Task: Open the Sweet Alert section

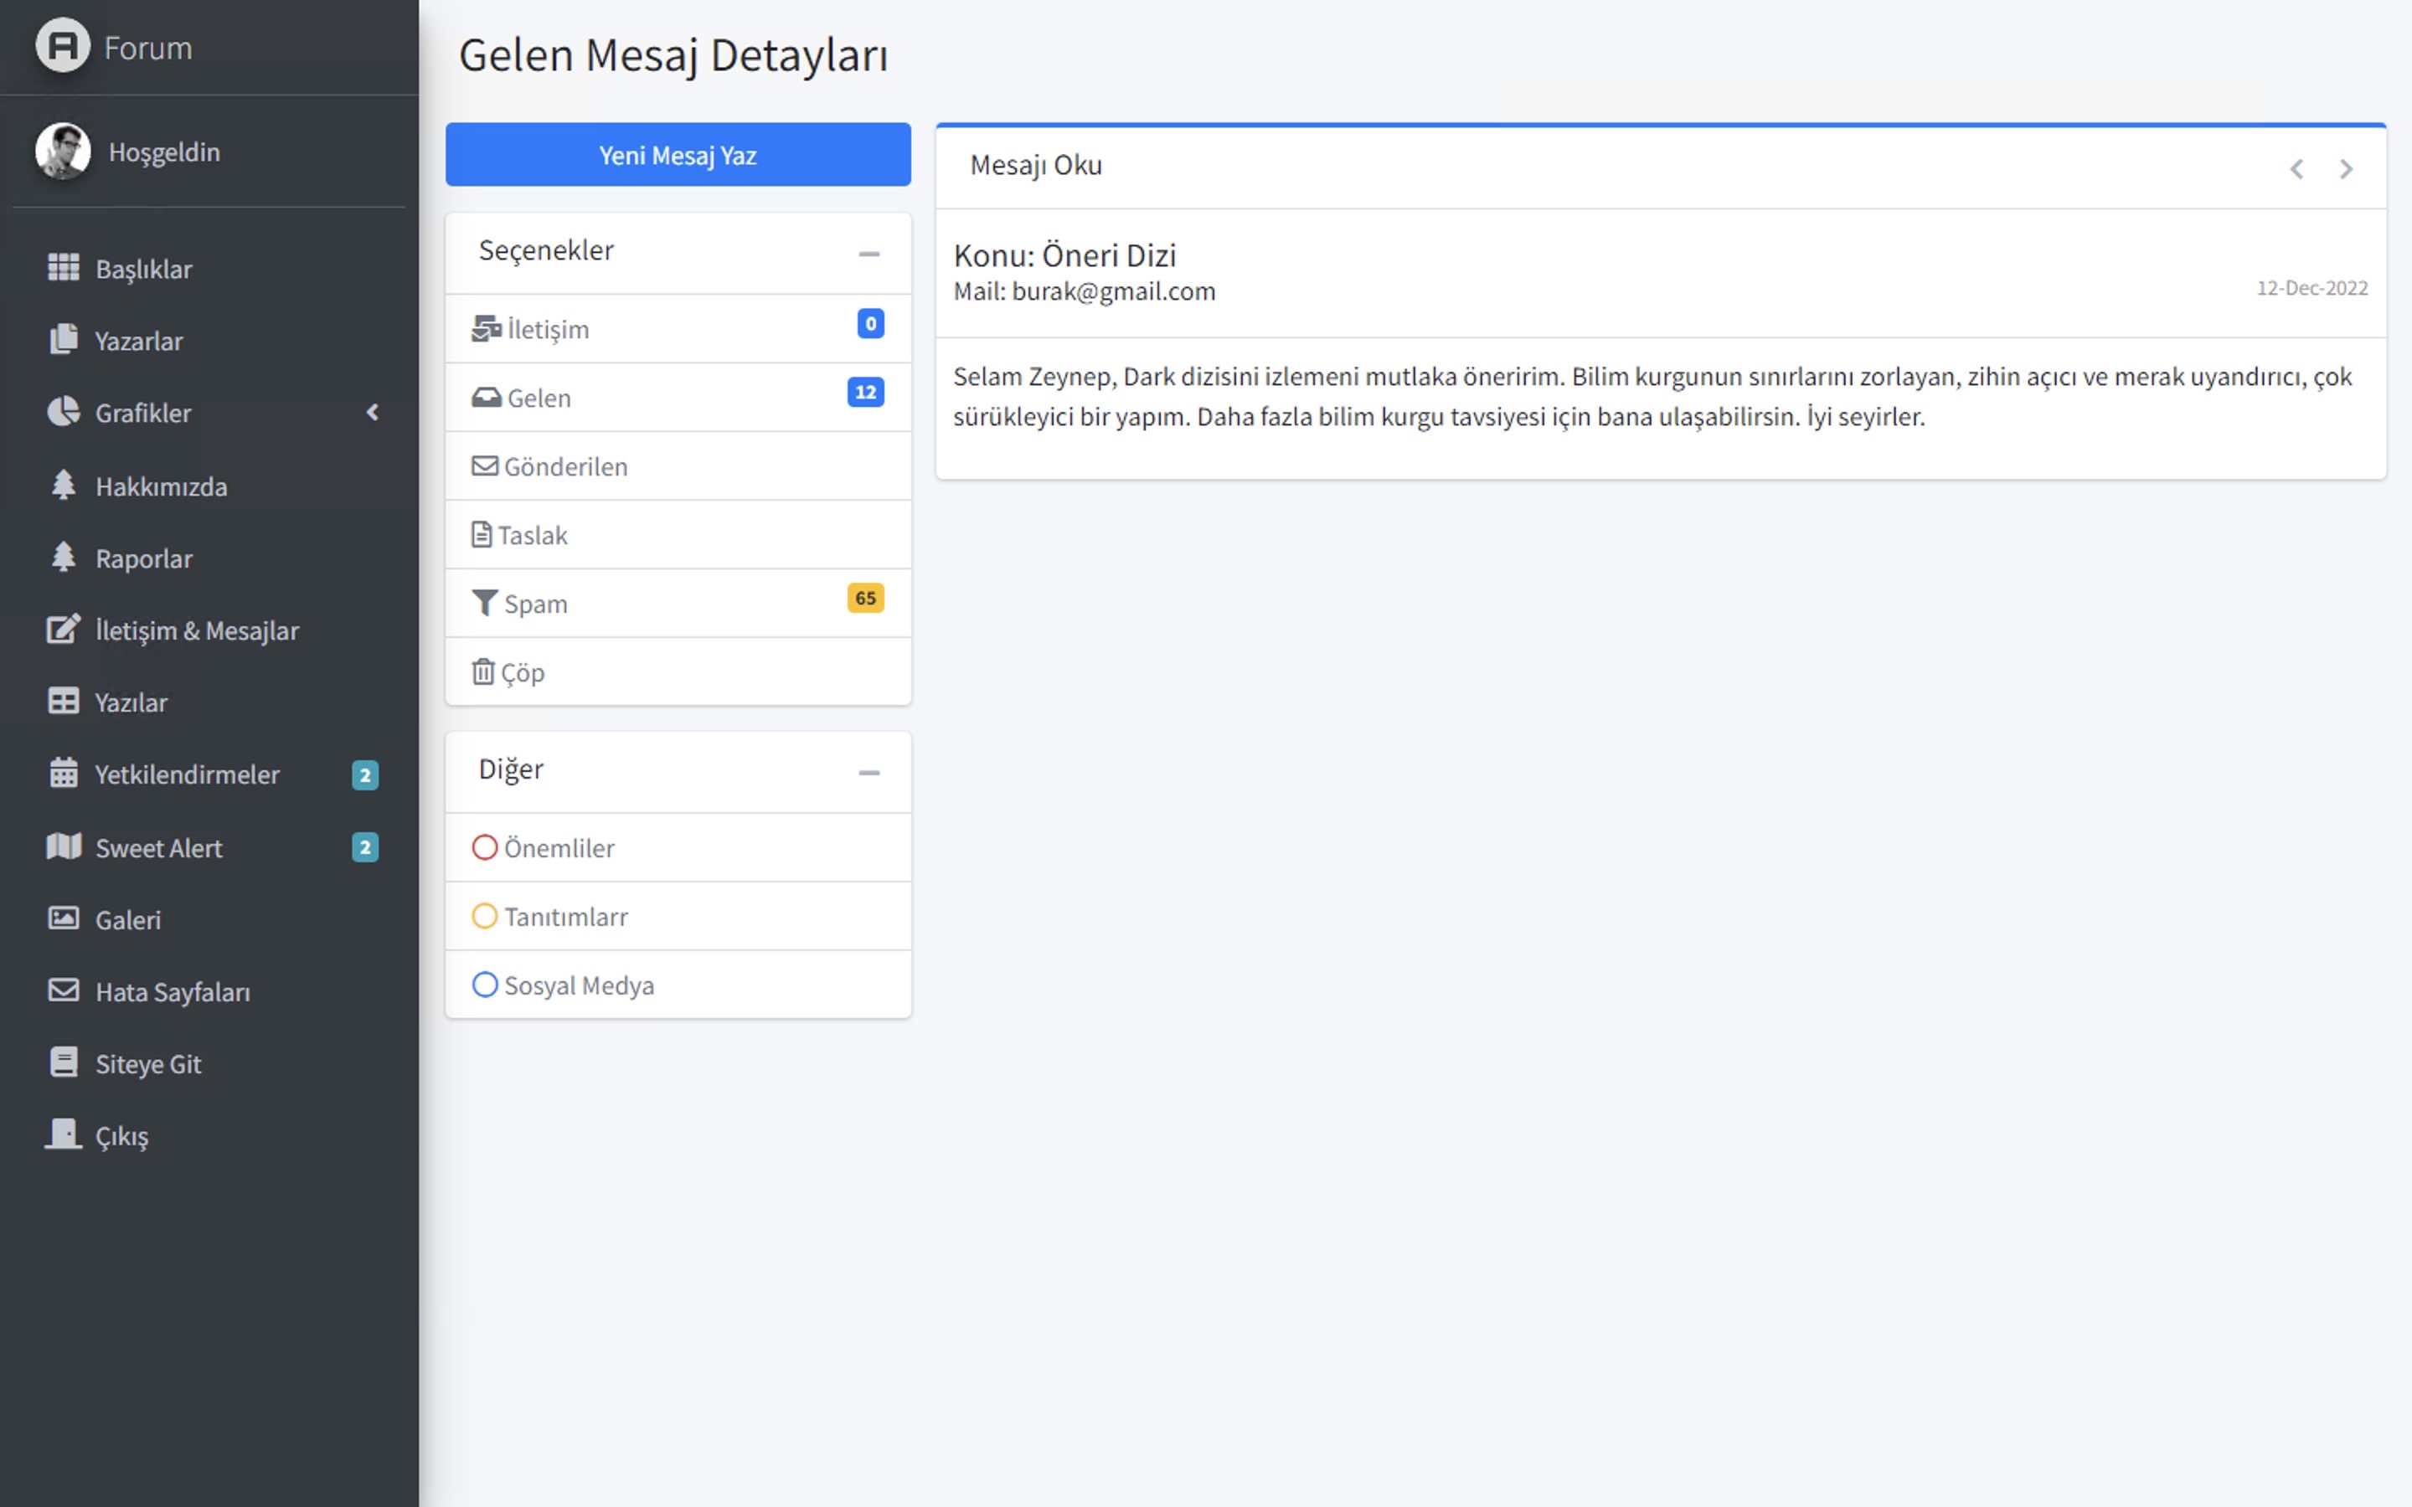Action: tap(157, 847)
